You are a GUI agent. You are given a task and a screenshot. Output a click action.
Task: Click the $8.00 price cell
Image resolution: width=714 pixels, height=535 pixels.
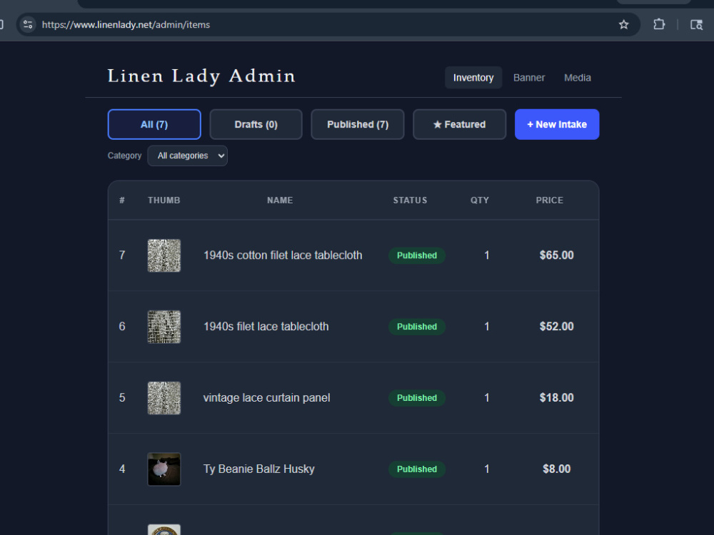[x=556, y=469]
